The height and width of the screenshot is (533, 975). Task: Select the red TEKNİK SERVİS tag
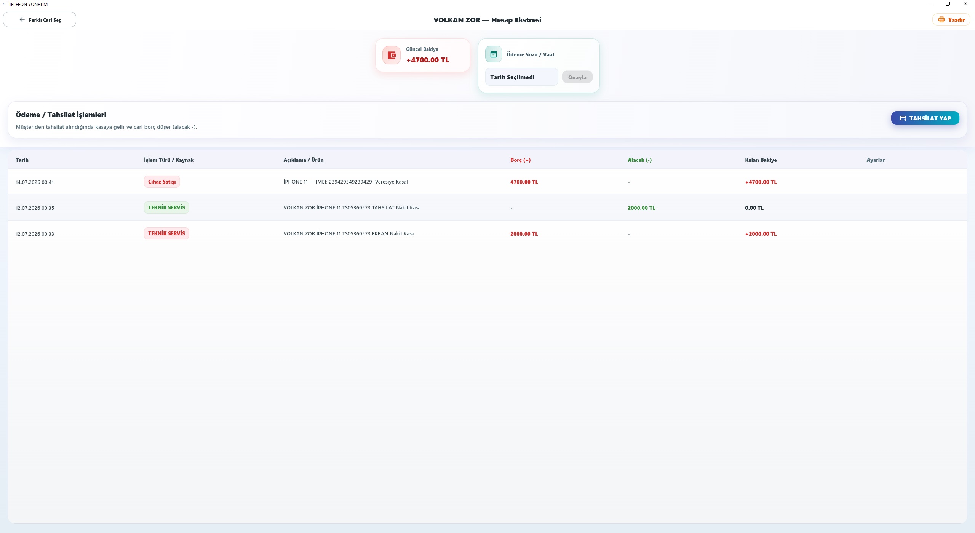click(166, 233)
